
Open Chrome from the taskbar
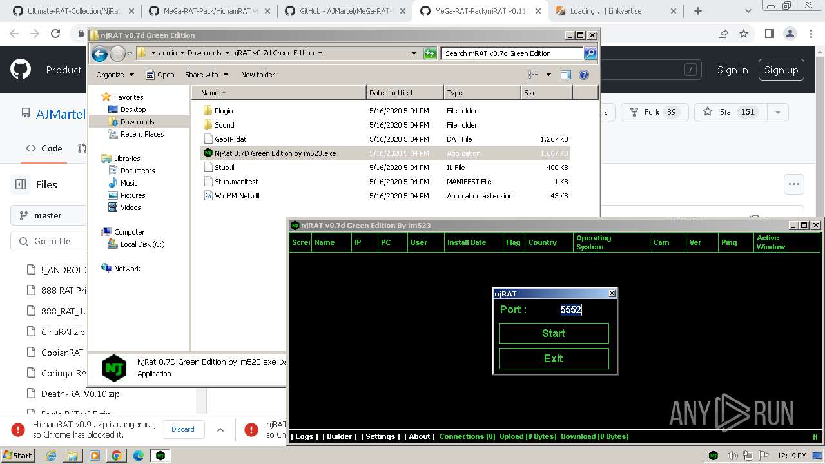(116, 456)
